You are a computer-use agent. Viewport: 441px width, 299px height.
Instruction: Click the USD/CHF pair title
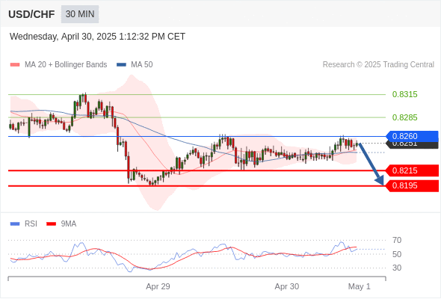31,14
